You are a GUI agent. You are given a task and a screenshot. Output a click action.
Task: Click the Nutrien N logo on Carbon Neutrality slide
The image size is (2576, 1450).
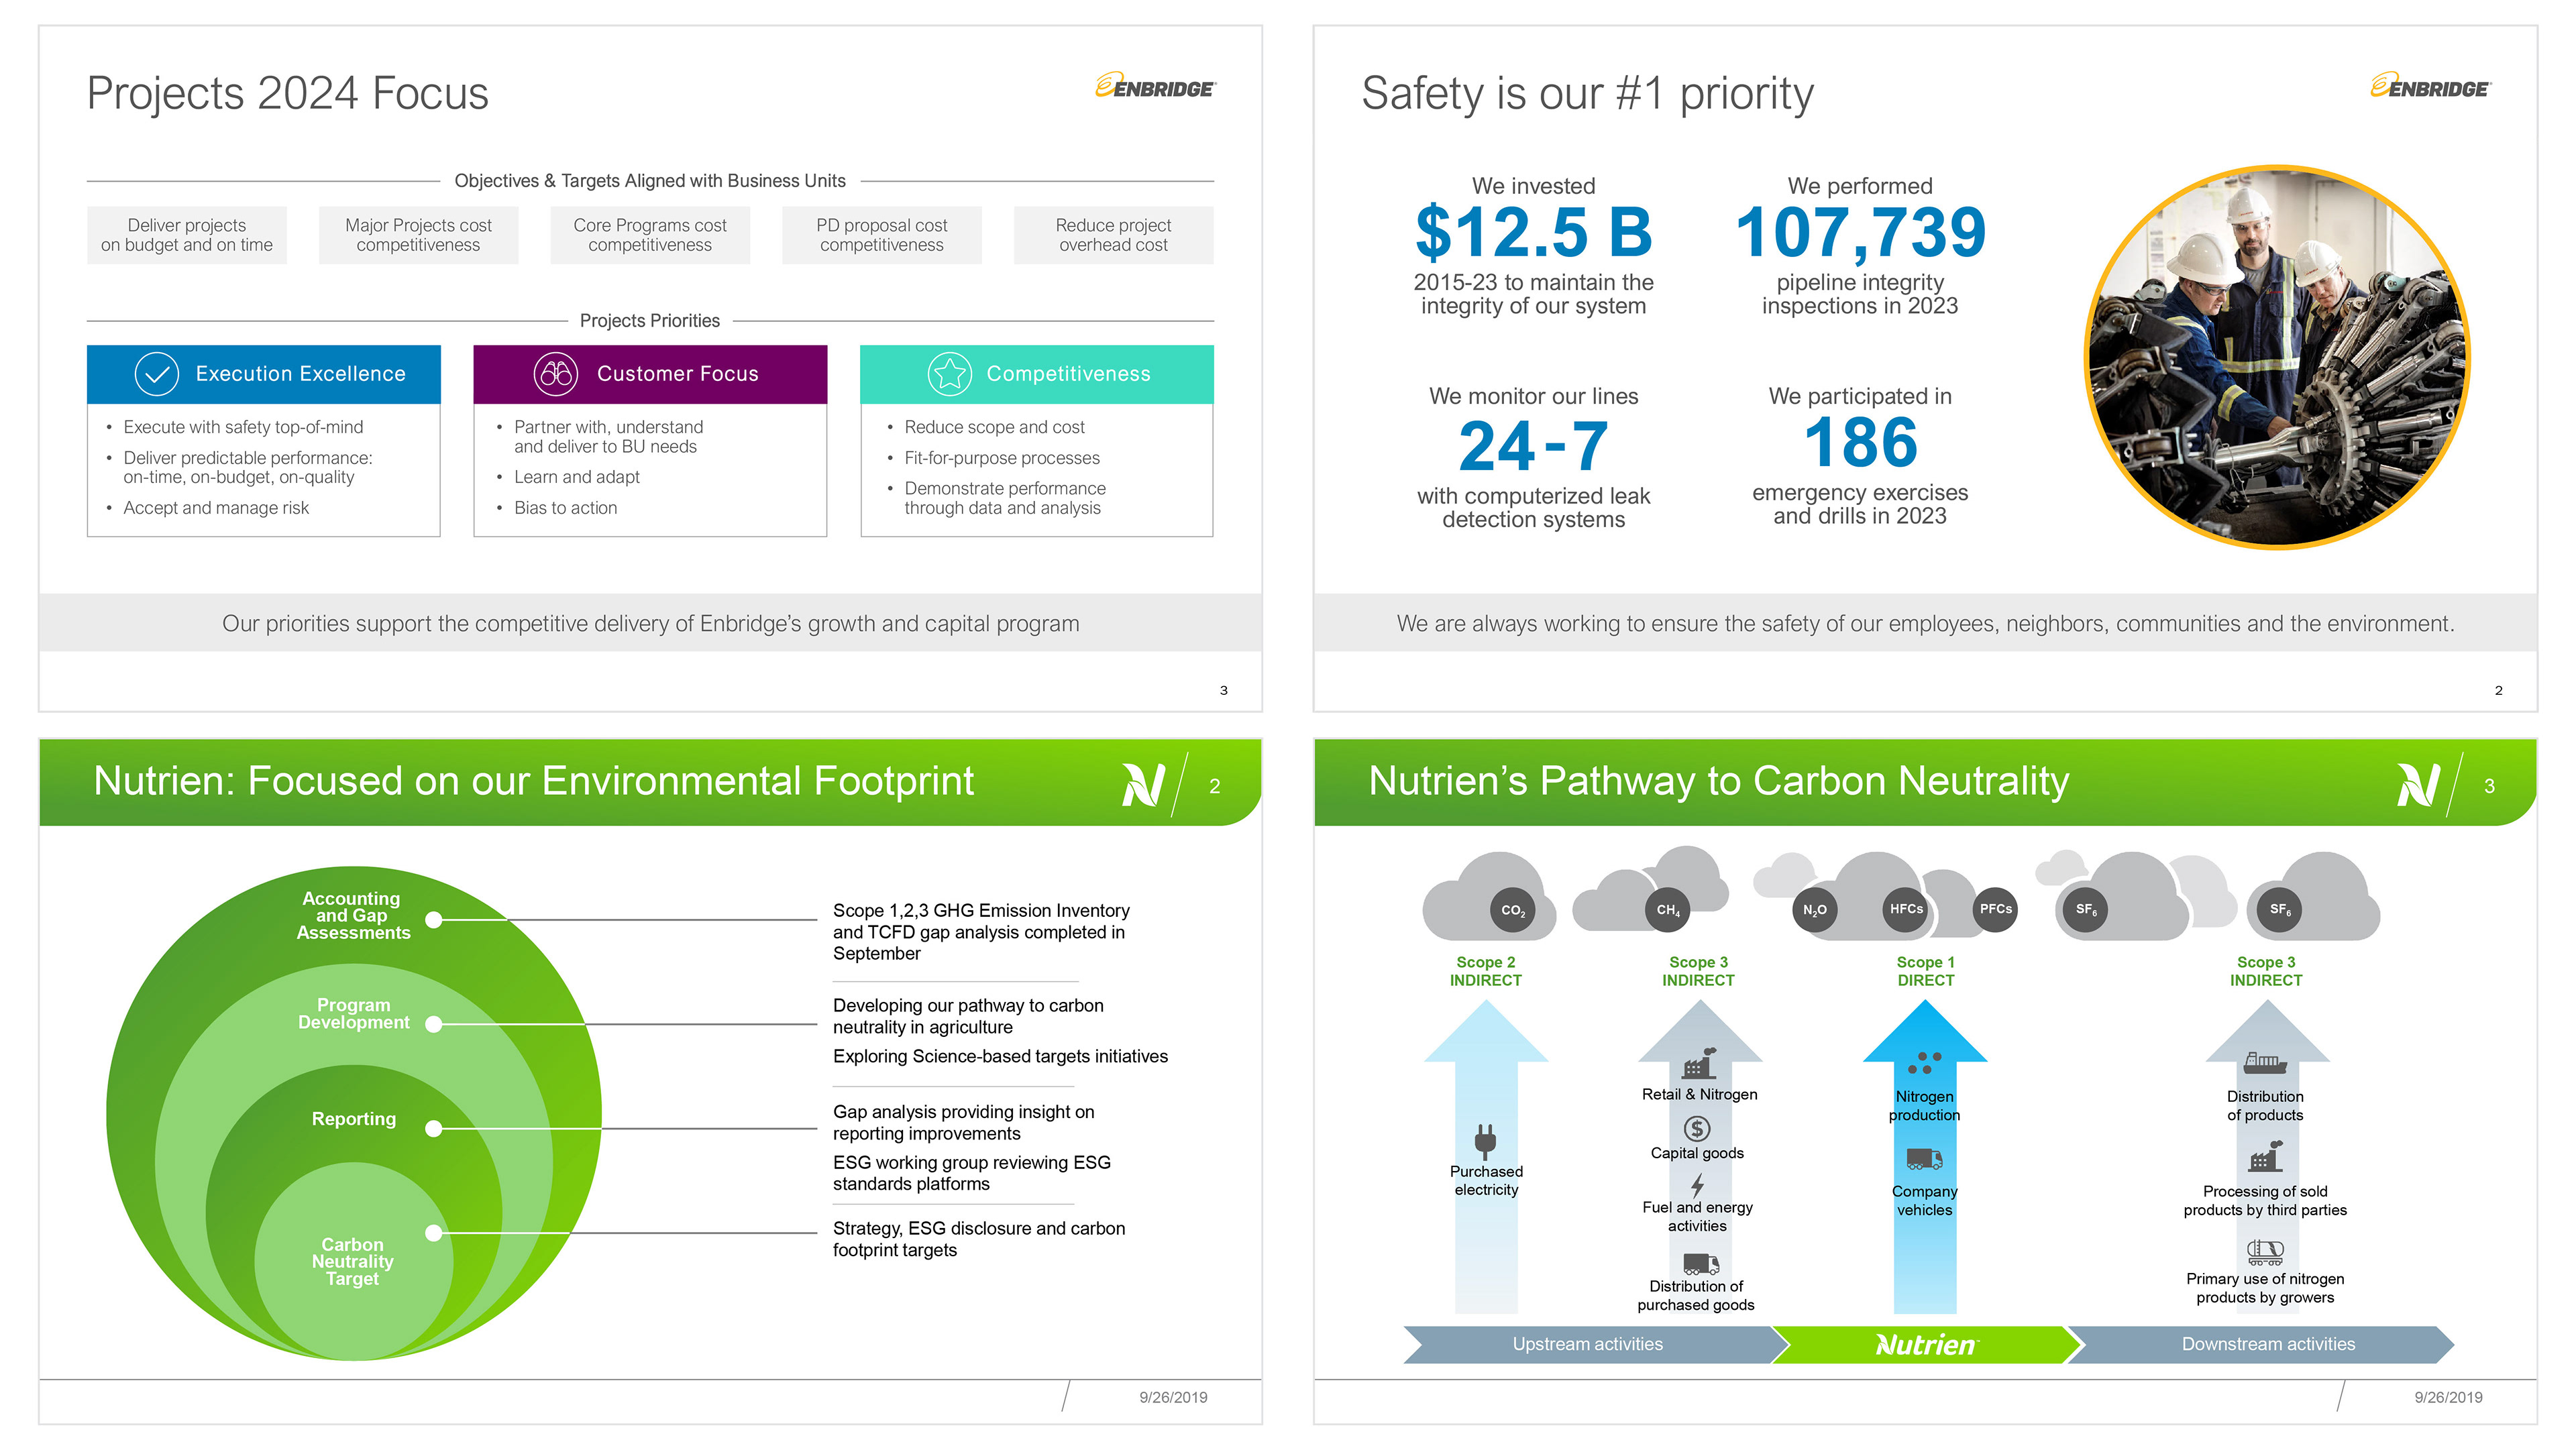[x=2418, y=785]
